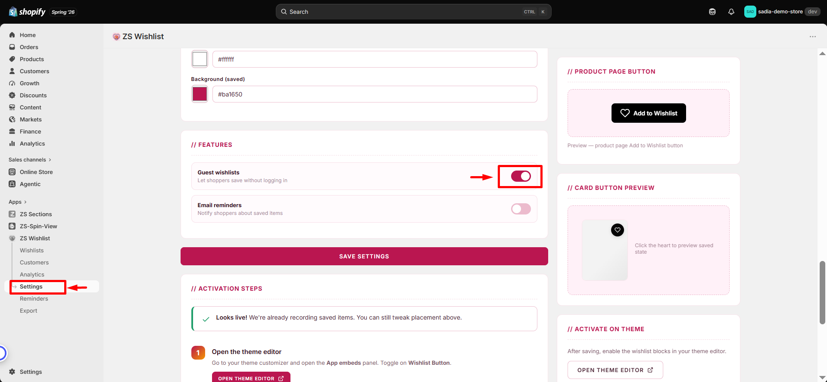Click the scrollbar down arrow
The image size is (827, 382).
coord(822,378)
